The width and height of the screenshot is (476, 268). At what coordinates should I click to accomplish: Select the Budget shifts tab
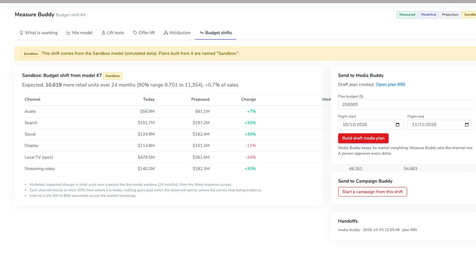pyautogui.click(x=216, y=33)
